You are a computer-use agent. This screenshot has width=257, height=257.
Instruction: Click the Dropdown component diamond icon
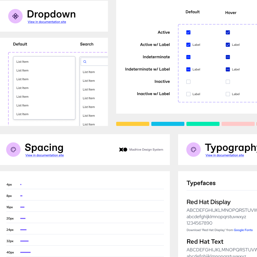pyautogui.click(x=15, y=16)
